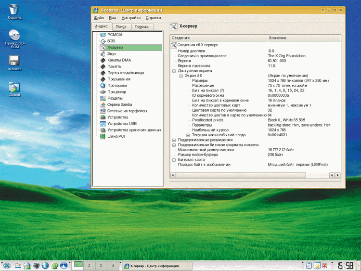This screenshot has height=271, width=361.
Task: Click the left scroll arrow of details pane
Action: click(173, 175)
